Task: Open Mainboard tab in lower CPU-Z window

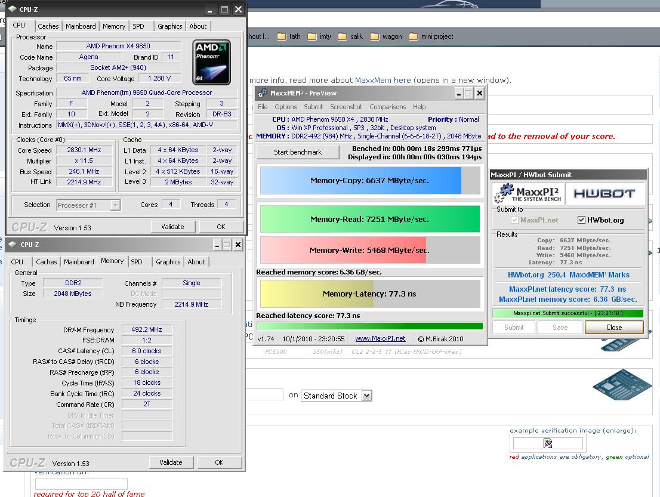Action: [x=79, y=262]
